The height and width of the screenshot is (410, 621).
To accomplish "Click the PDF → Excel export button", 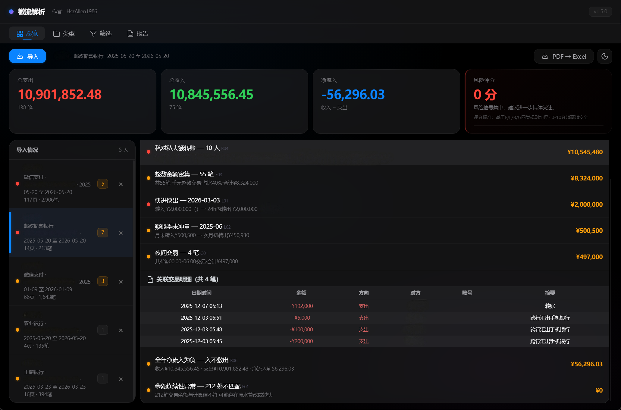I will 564,56.
